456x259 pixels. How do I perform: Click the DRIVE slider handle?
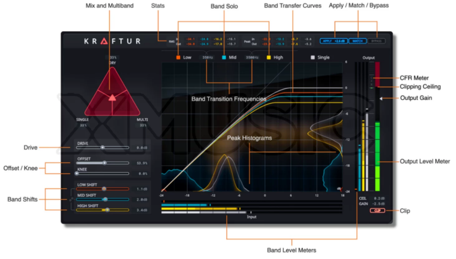click(103, 148)
